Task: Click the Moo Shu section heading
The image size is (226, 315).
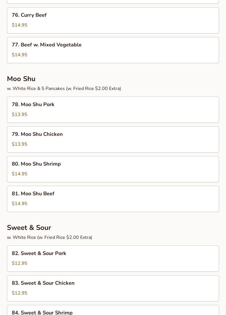Action: tap(21, 79)
